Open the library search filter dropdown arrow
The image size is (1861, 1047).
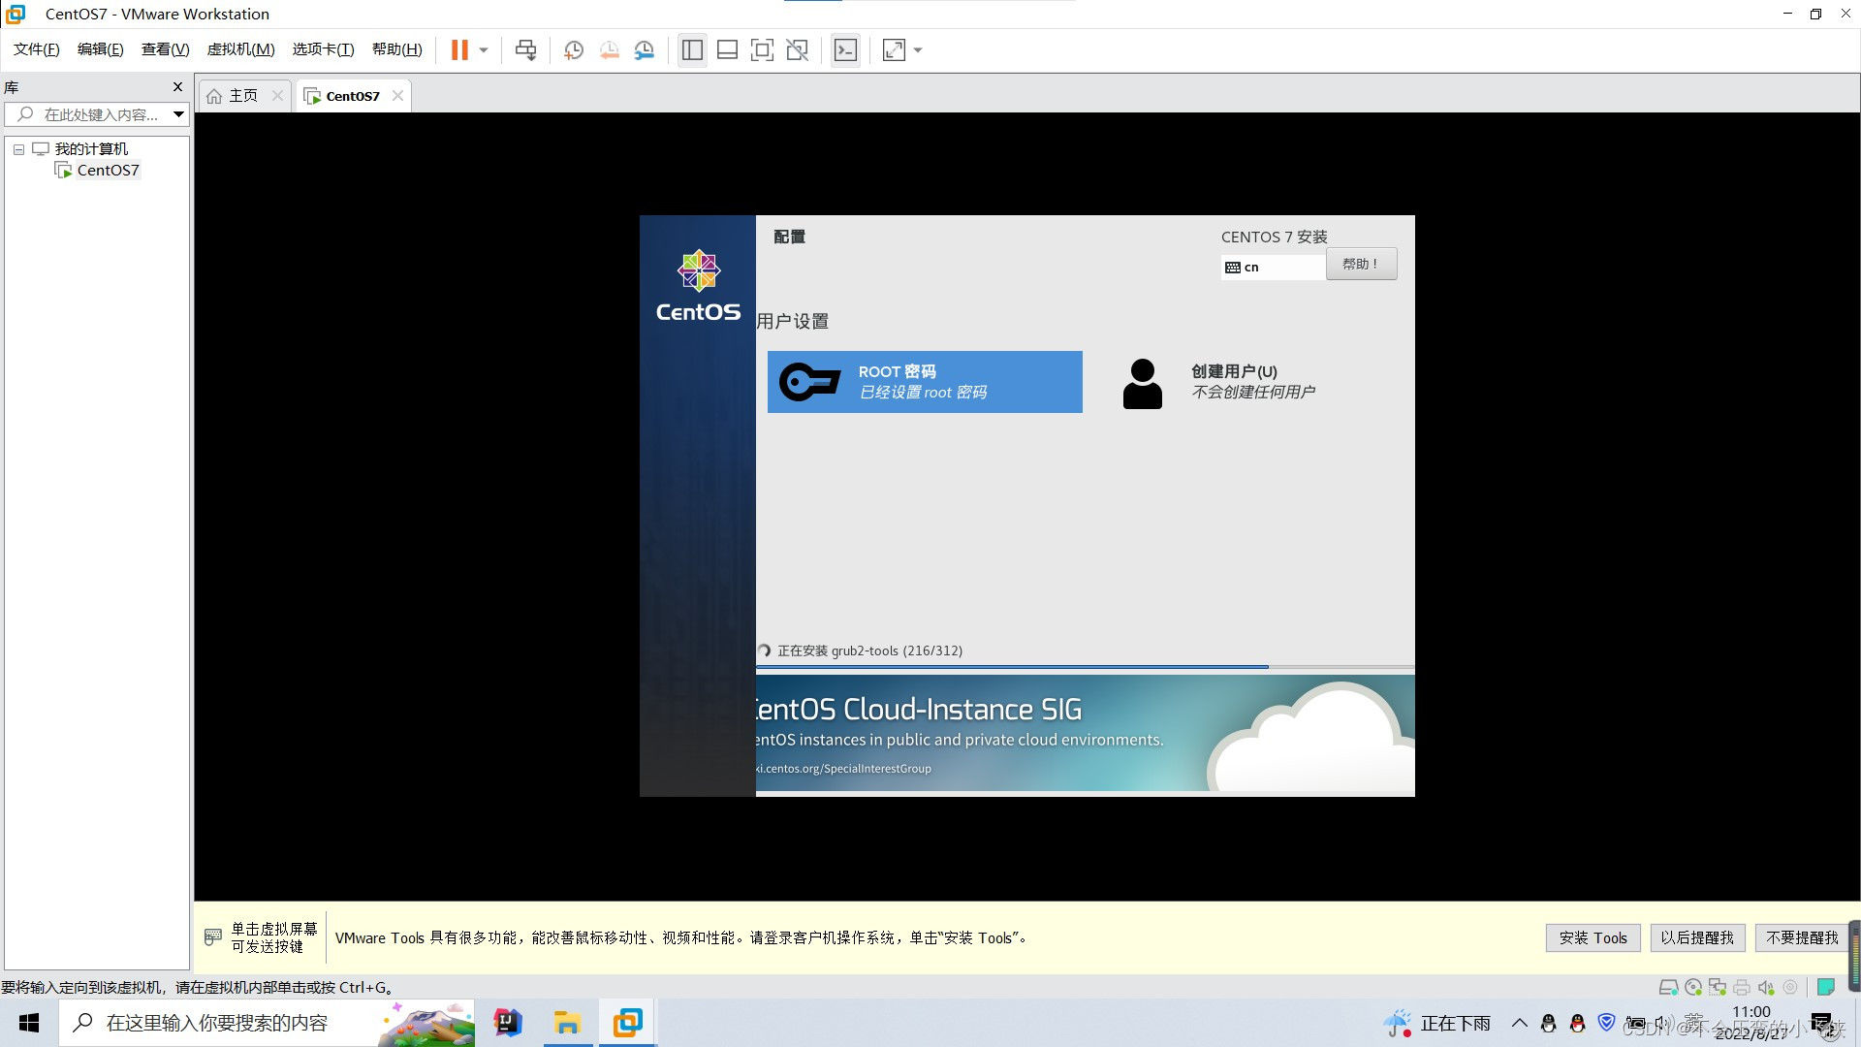[x=179, y=114]
